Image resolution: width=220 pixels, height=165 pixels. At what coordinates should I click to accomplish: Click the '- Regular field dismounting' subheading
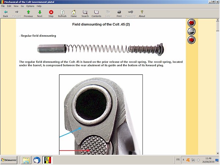click(38, 36)
